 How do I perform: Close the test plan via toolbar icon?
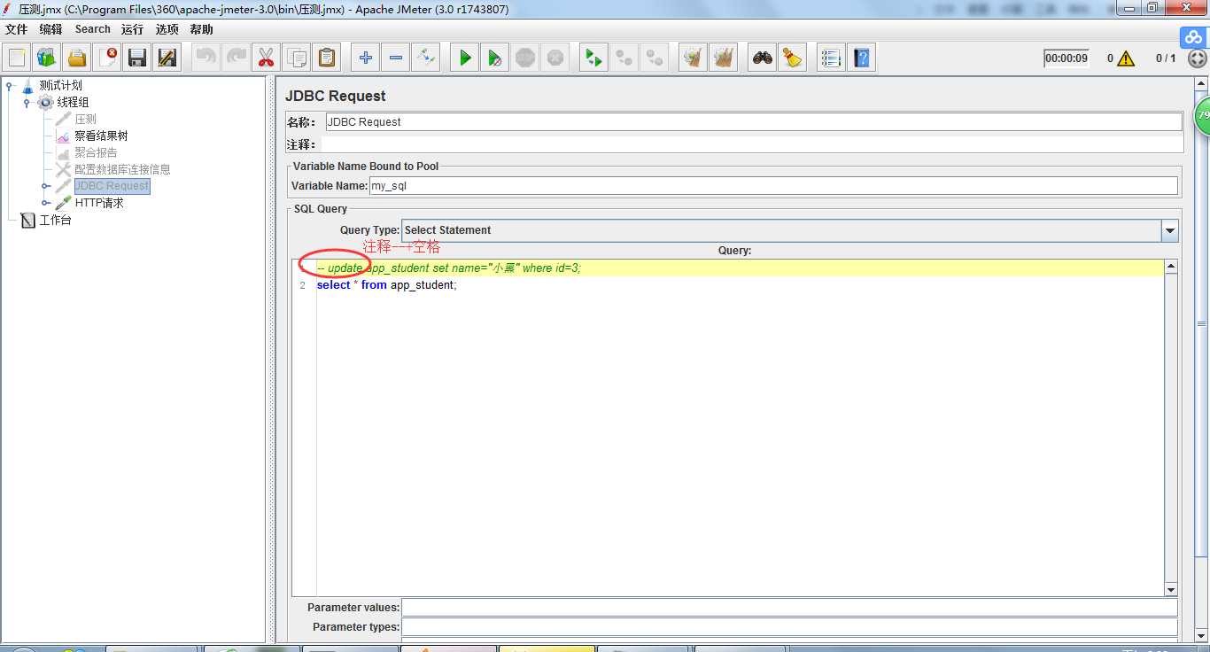click(107, 58)
